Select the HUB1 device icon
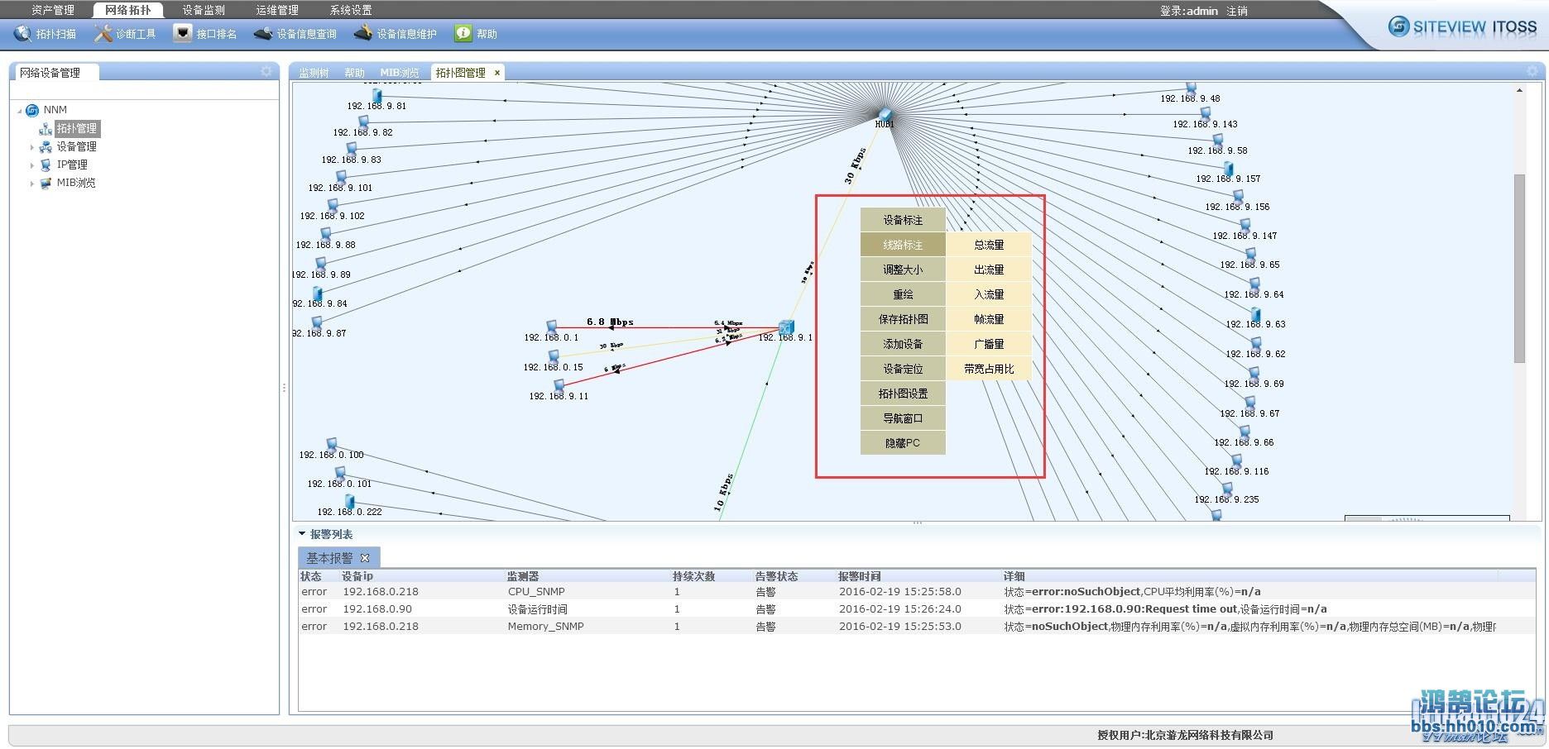 885,113
